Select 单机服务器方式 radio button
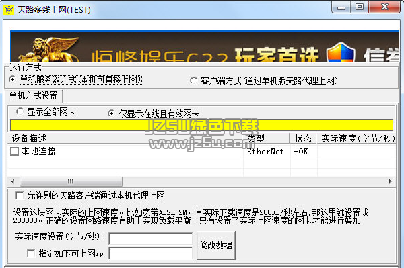Image resolution: width=404 pixels, height=268 pixels. [x=12, y=79]
